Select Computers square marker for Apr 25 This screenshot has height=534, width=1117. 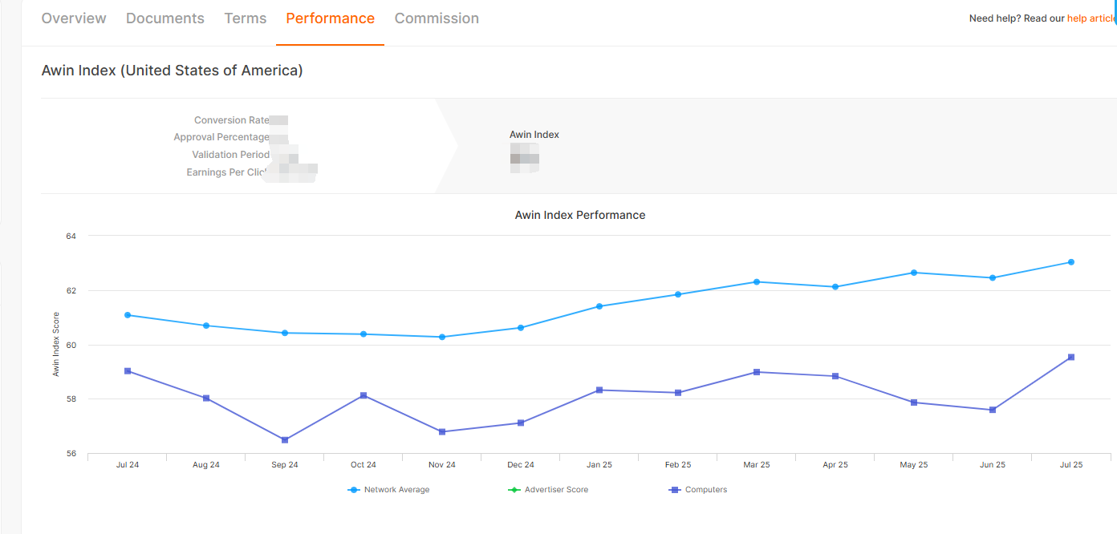tap(835, 376)
